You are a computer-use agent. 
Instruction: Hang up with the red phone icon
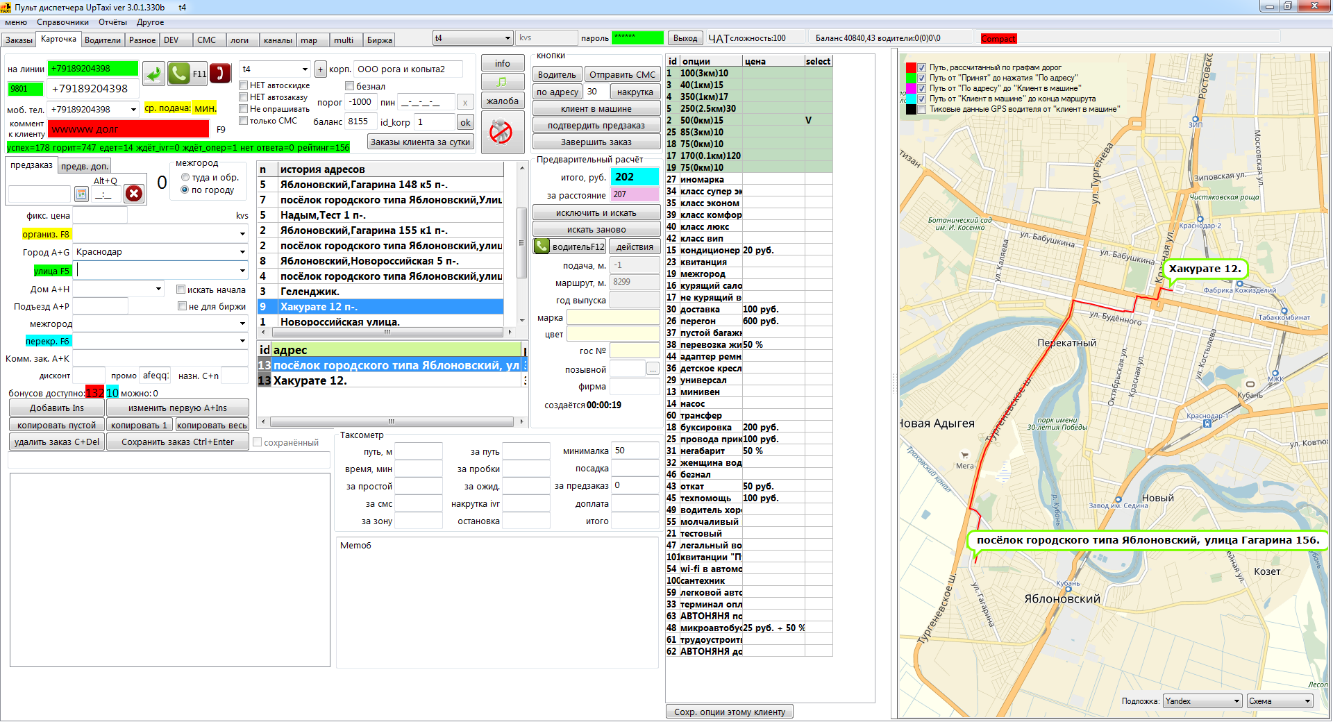(219, 74)
